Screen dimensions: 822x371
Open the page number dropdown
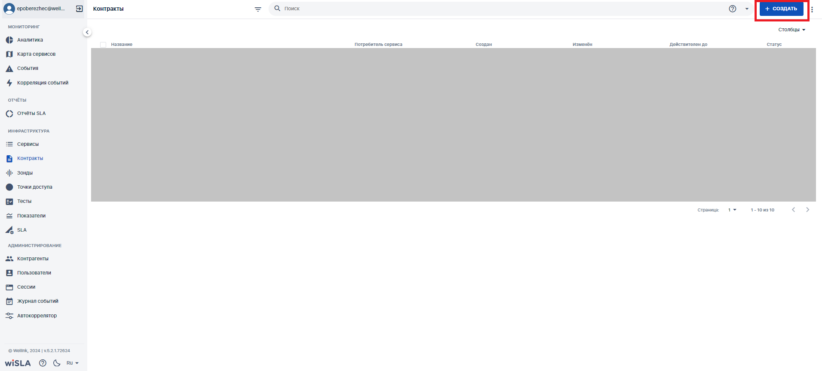pyautogui.click(x=732, y=210)
